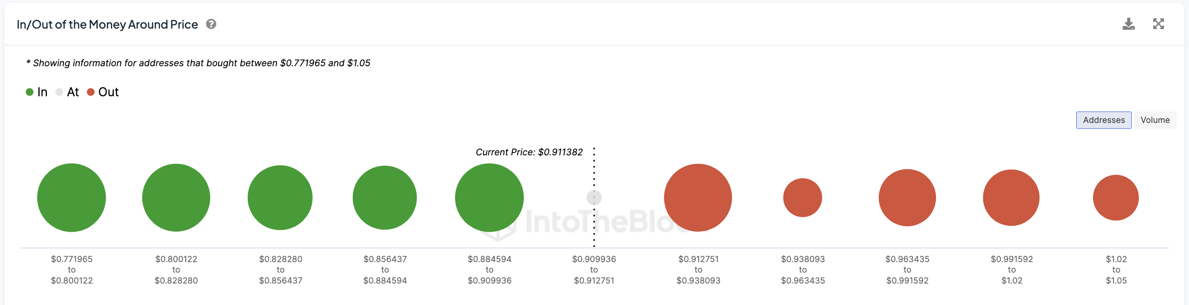Toggle the In legend item
1189x305 pixels.
(x=37, y=92)
